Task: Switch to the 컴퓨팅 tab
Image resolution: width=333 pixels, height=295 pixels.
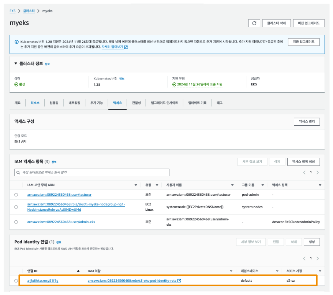Action: pos(54,103)
